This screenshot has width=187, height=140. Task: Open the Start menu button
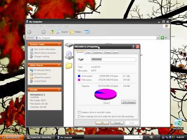[x=12, y=137]
